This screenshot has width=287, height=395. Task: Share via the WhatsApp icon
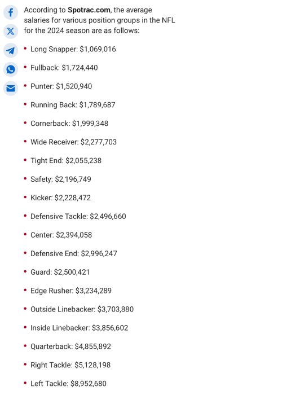(11, 69)
